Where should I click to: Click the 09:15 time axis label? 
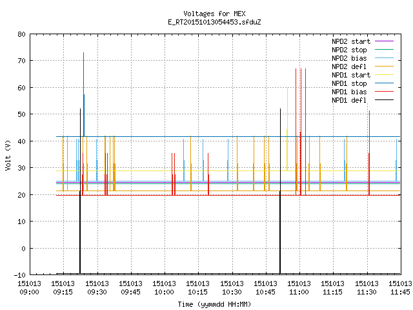click(x=63, y=292)
